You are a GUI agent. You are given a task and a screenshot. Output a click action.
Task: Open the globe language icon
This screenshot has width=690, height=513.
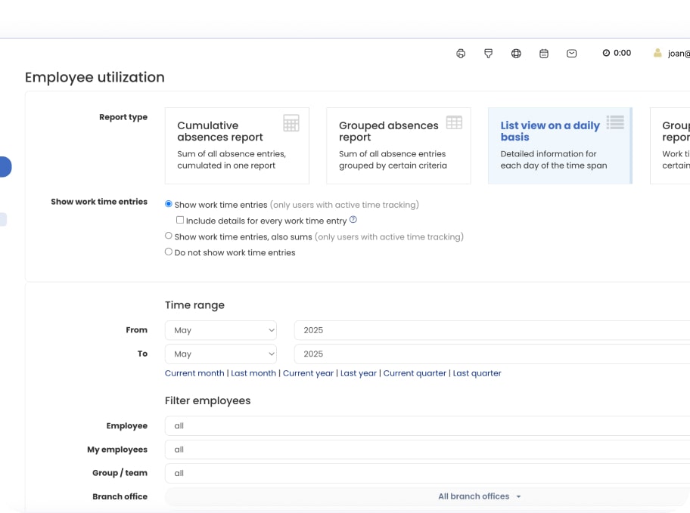[516, 54]
